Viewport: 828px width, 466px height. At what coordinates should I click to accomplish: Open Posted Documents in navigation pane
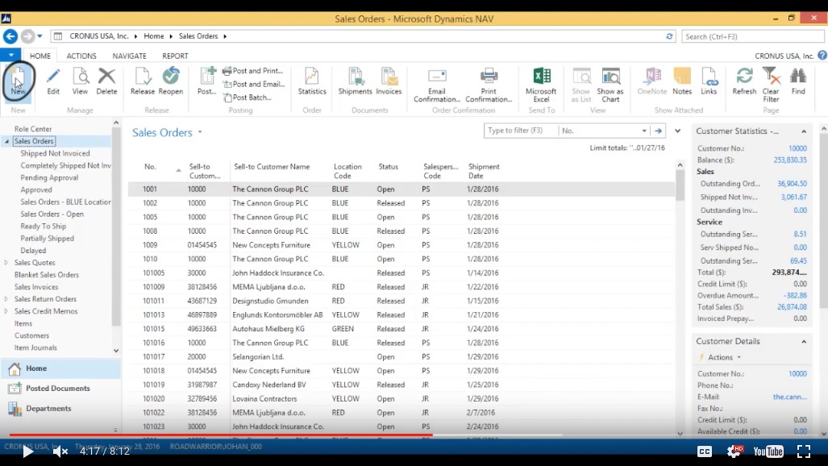coord(60,389)
